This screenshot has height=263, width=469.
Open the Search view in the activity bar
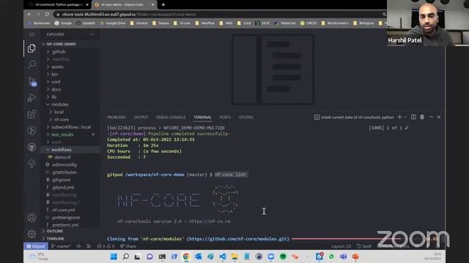pos(32,64)
